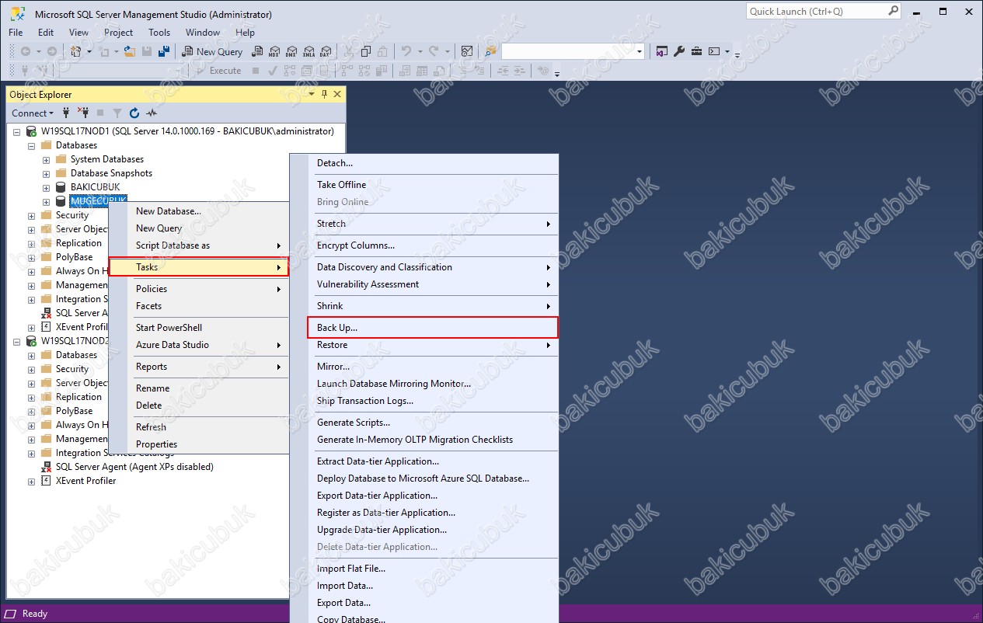Click the Open File toolbar icon
Screen dimensions: 983x623
[129, 51]
